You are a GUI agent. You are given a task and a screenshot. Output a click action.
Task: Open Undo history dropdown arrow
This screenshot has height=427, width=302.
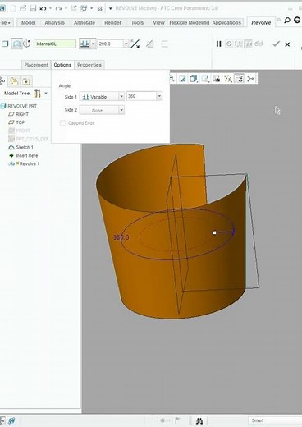click(50, 8)
